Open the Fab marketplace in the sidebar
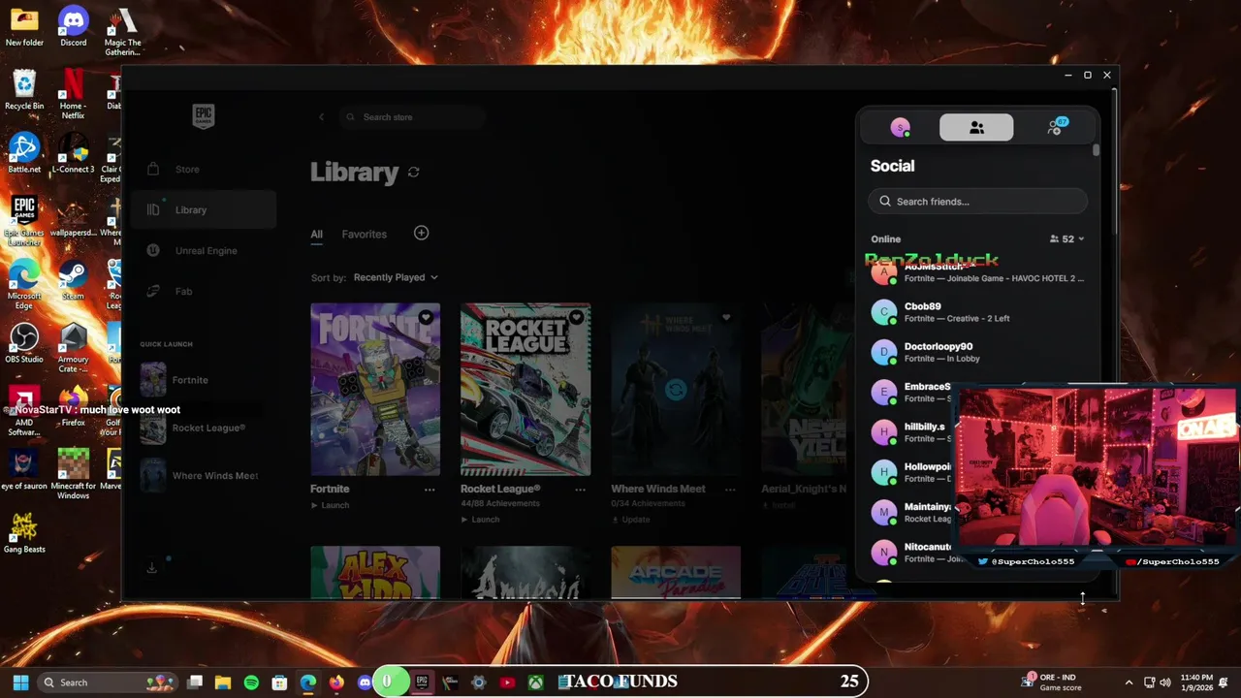The height and width of the screenshot is (698, 1241). pyautogui.click(x=183, y=291)
